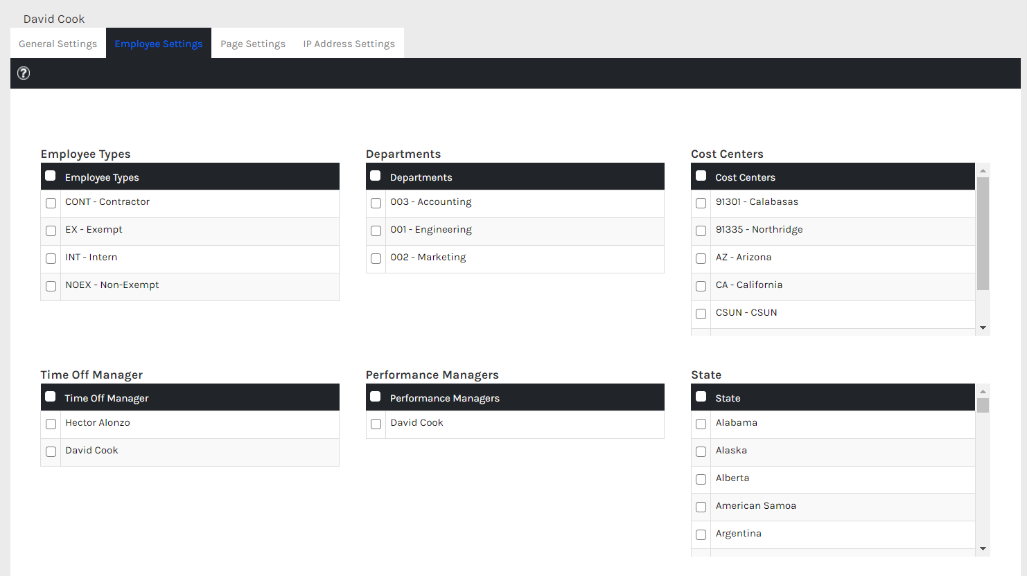1027x576 pixels.
Task: Enable the Alberta state checkbox
Action: coord(701,479)
